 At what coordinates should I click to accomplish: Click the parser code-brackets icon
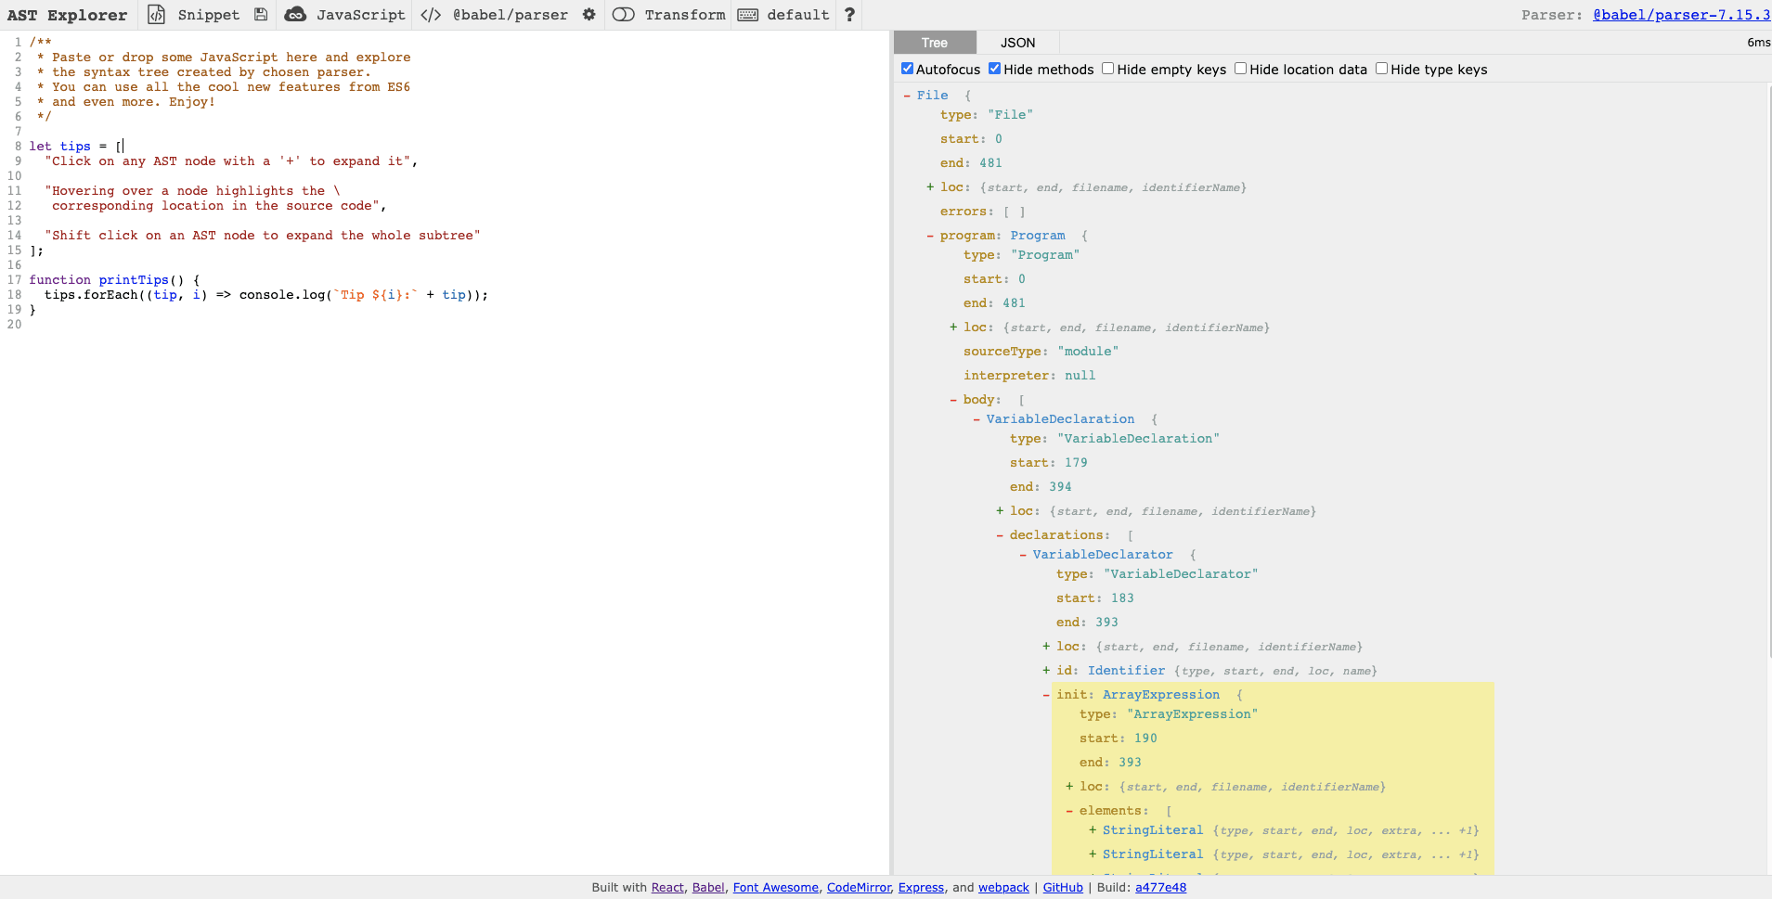[x=431, y=15]
